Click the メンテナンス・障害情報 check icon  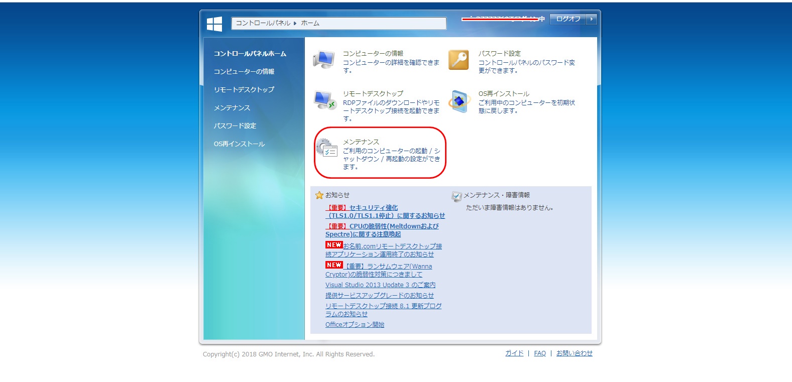[x=457, y=196]
